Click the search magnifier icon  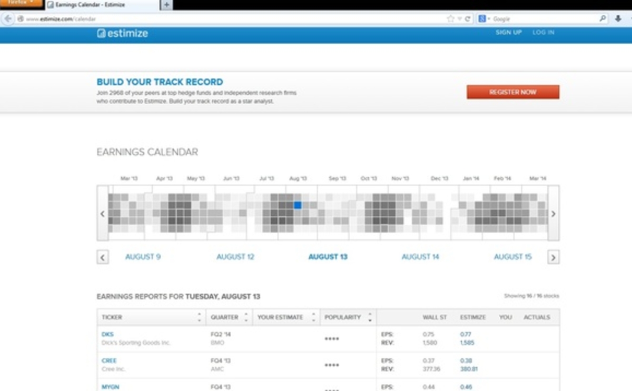(603, 18)
